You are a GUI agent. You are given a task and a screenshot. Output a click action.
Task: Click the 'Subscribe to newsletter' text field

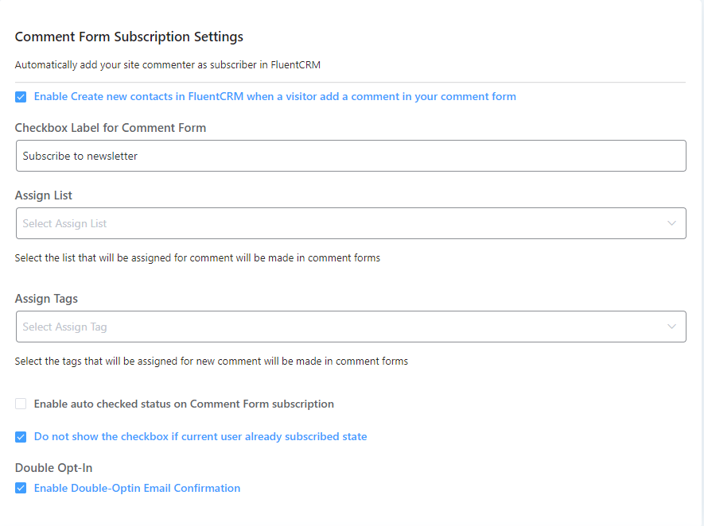click(x=350, y=156)
